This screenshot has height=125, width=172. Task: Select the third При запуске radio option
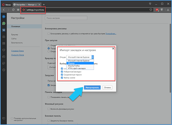coord(48,51)
